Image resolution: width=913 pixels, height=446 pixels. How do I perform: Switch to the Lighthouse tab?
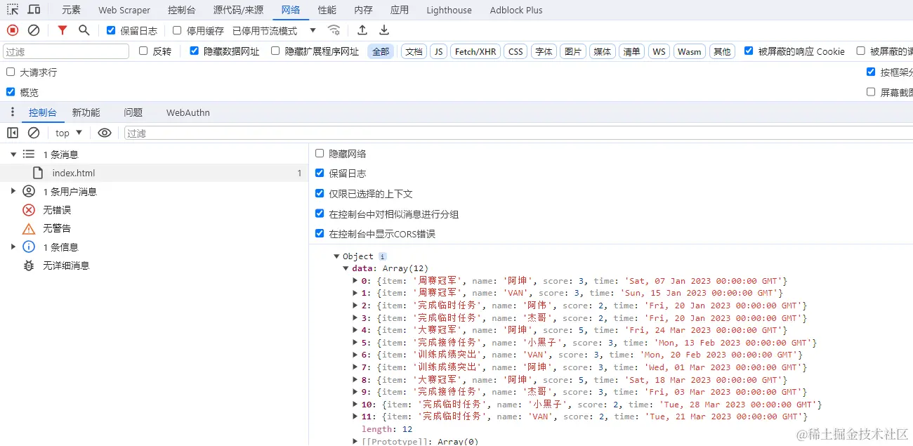[x=449, y=10]
